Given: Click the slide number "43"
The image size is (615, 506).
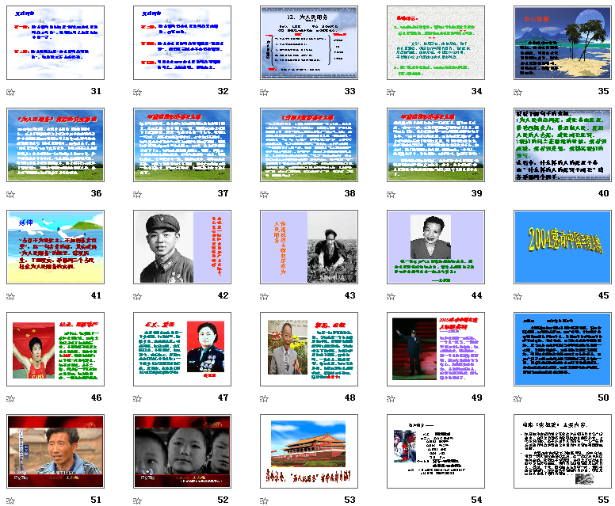Looking at the screenshot, I should click(x=350, y=296).
